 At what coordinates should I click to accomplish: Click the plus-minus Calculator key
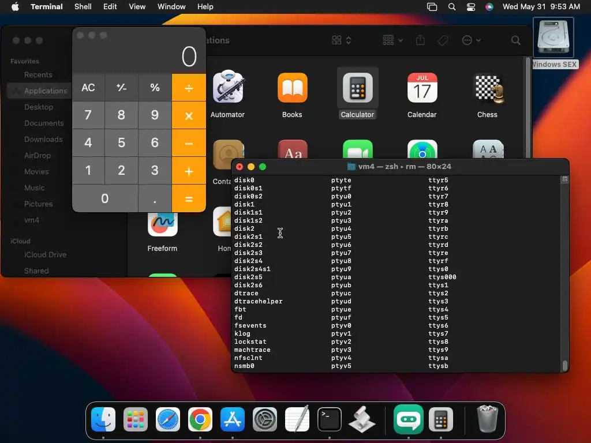click(x=121, y=88)
